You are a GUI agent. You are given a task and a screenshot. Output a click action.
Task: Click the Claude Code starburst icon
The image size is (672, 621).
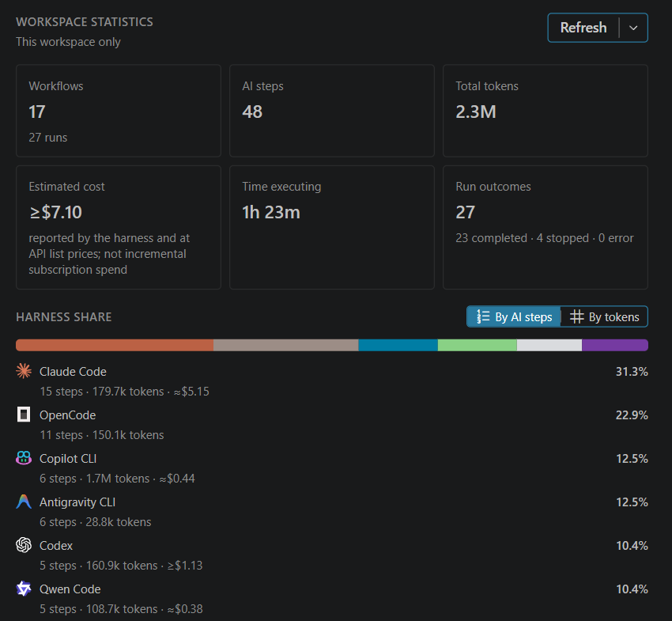[x=24, y=371]
